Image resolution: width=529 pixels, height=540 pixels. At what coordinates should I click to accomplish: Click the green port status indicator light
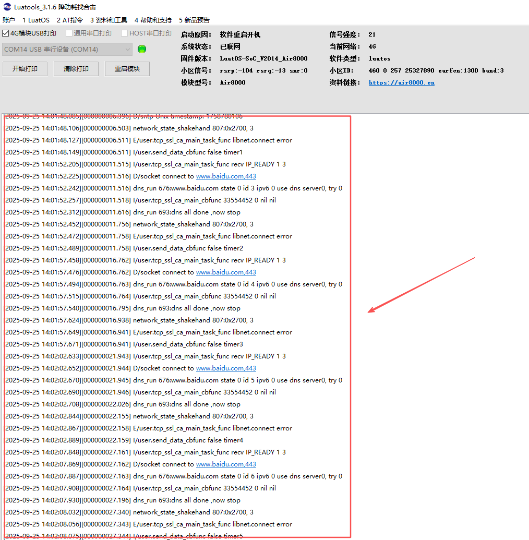(x=141, y=49)
